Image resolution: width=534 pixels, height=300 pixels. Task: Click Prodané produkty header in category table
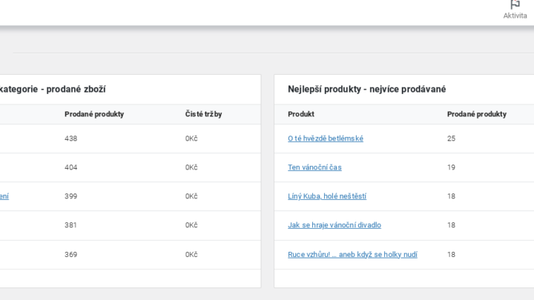coord(94,114)
